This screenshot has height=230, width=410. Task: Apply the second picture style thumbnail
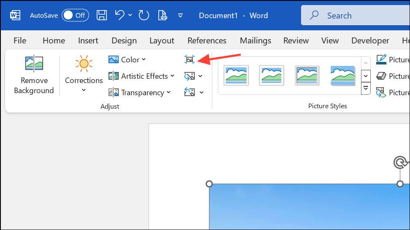272,75
